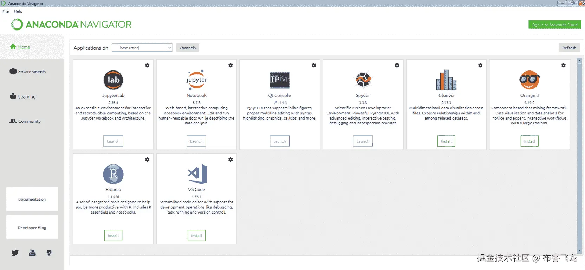Click the JupyterLab version 0.35.4 text
This screenshot has height=270, width=585.
coord(113,103)
